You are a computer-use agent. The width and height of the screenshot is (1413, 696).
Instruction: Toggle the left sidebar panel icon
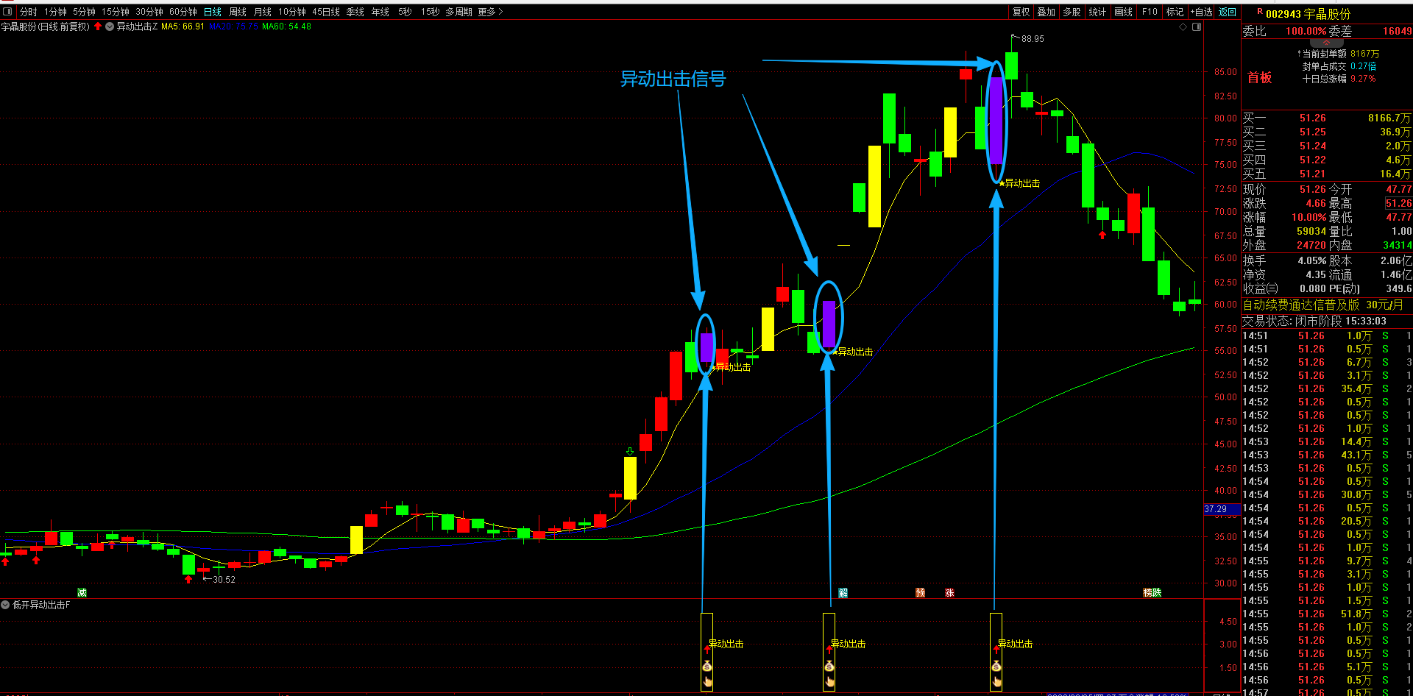(7, 12)
